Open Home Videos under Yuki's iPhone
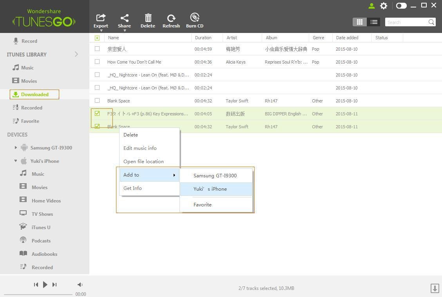442x297 pixels. pyautogui.click(x=40, y=200)
